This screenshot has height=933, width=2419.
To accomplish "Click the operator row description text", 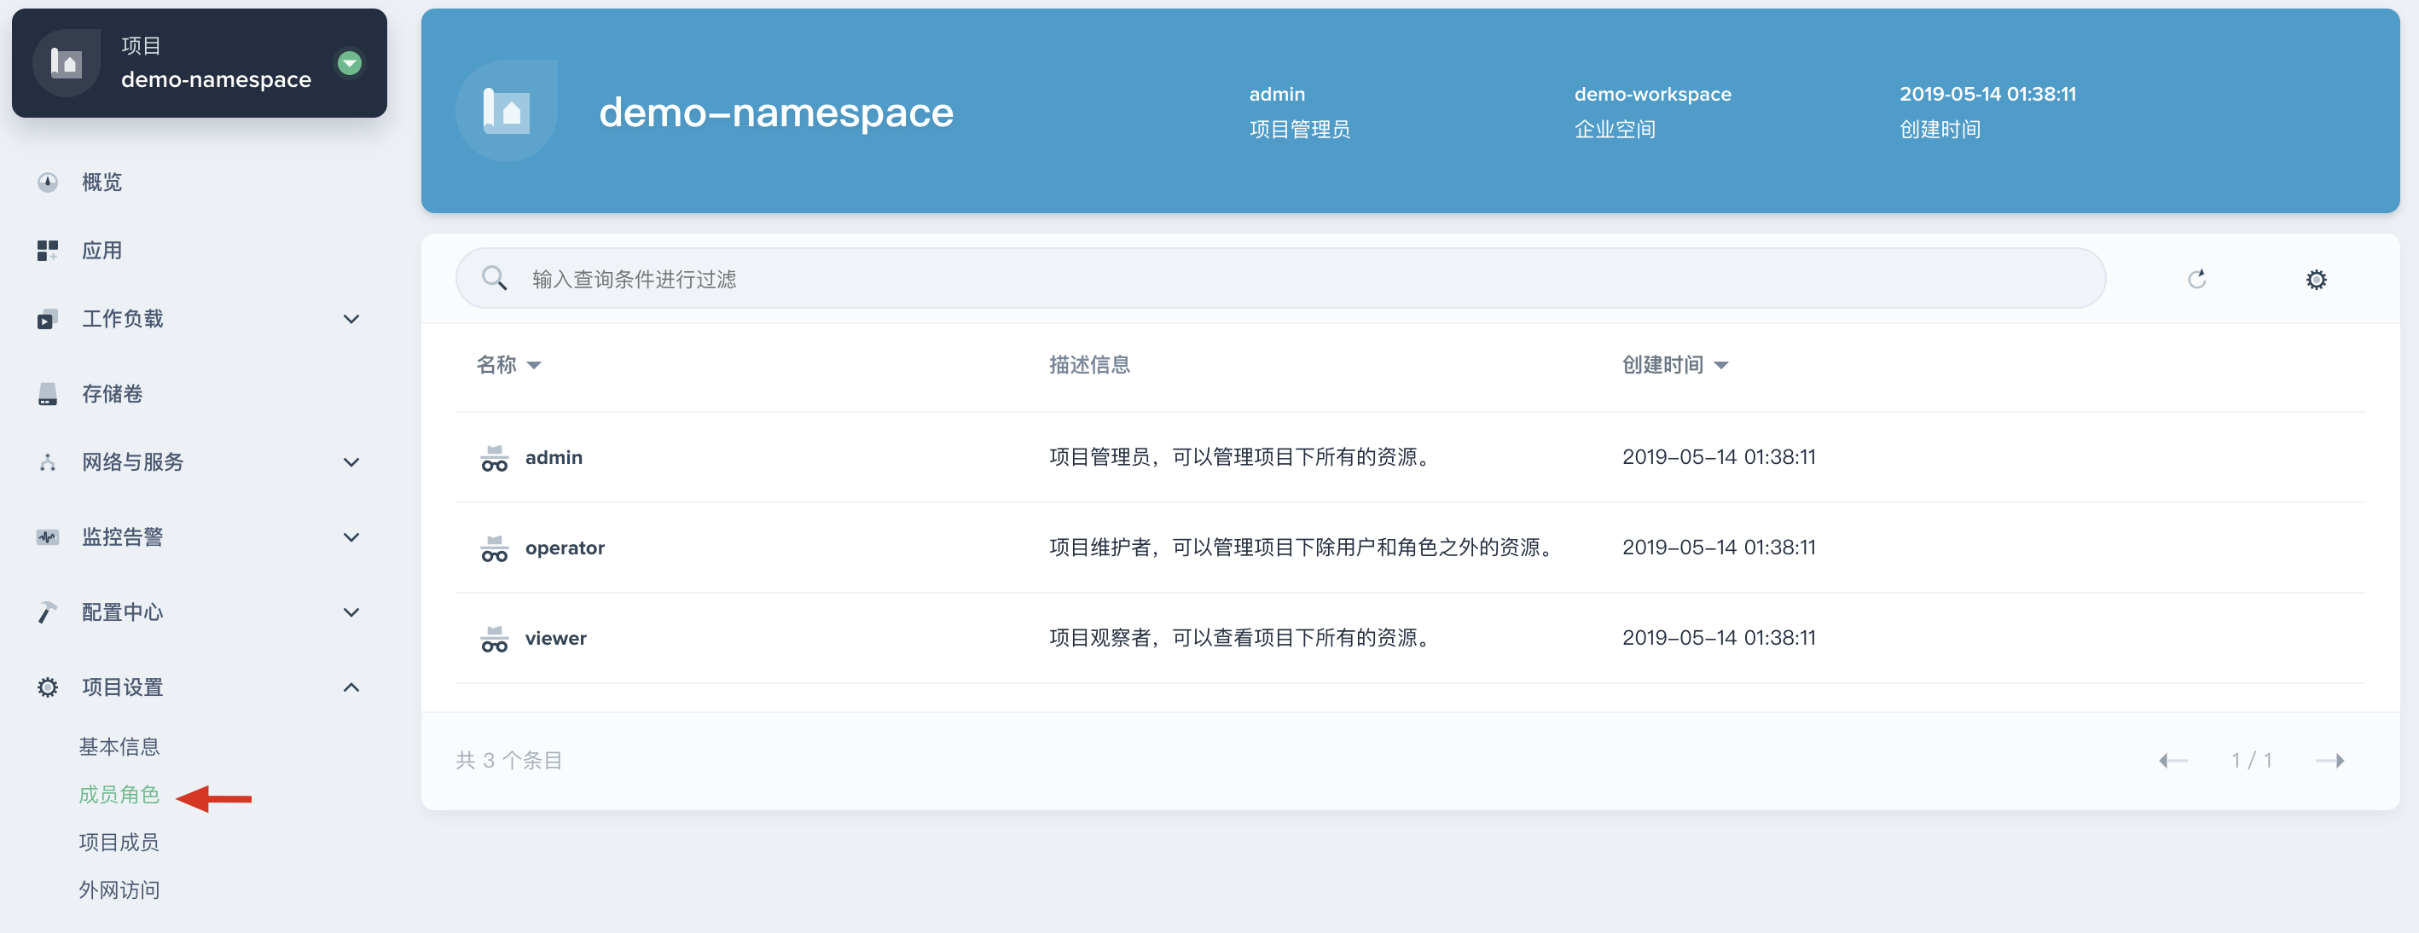I will 1302,548.
